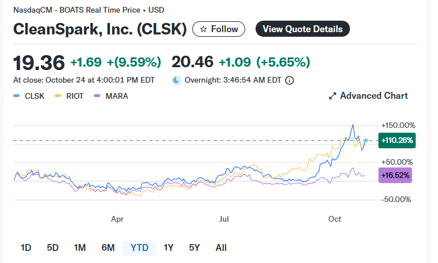Toggle the RIOT comparison legend
Screen dimensions: 438x263
pos(71,96)
